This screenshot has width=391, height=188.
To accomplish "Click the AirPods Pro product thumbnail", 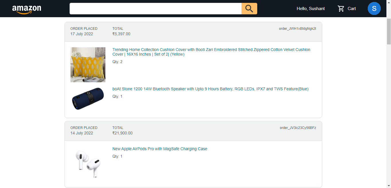I will tap(88, 164).
